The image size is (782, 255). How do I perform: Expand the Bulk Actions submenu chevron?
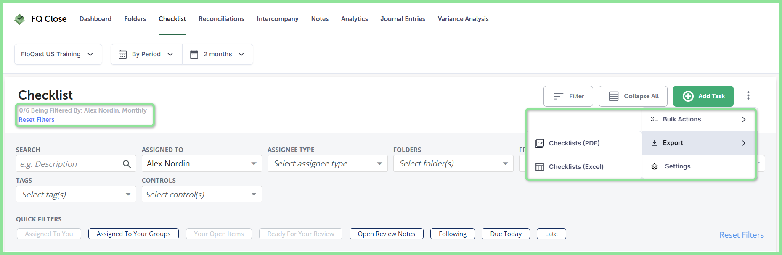744,119
